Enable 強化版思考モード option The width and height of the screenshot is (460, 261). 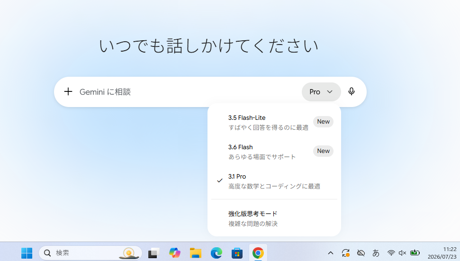tap(274, 218)
